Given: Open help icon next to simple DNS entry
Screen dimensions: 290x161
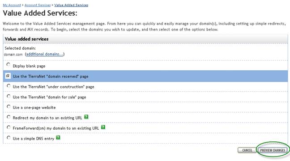Looking at the screenshot, I should point(58,138).
